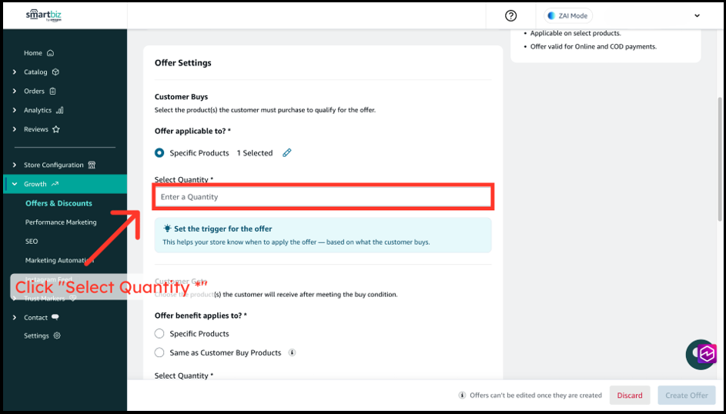
Task: Click the Enter a Quantity input field
Action: (323, 197)
